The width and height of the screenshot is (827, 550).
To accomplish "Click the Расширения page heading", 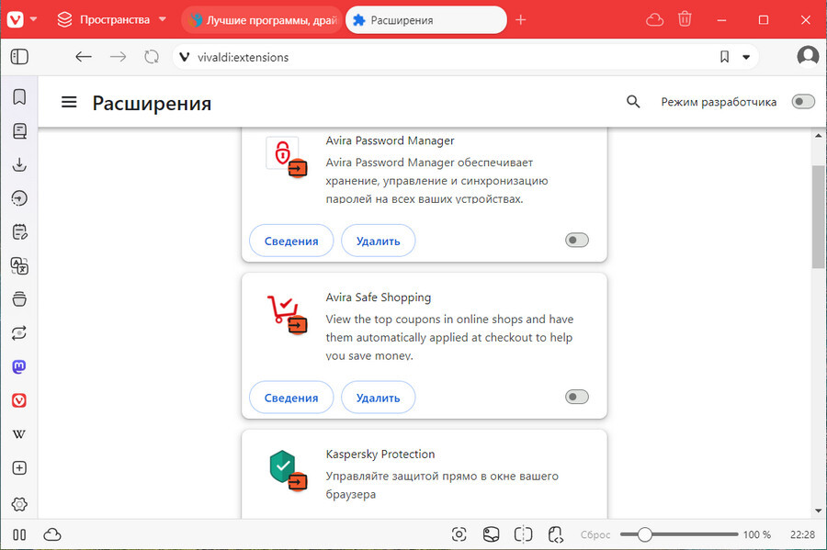I will point(152,103).
